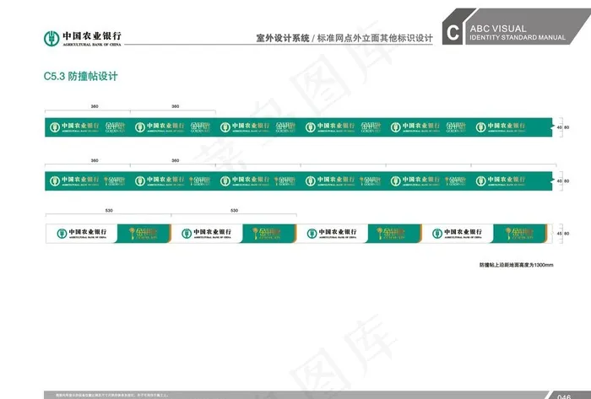Click the IDENTITY STANDARD MANUAL subtitle

coord(517,38)
